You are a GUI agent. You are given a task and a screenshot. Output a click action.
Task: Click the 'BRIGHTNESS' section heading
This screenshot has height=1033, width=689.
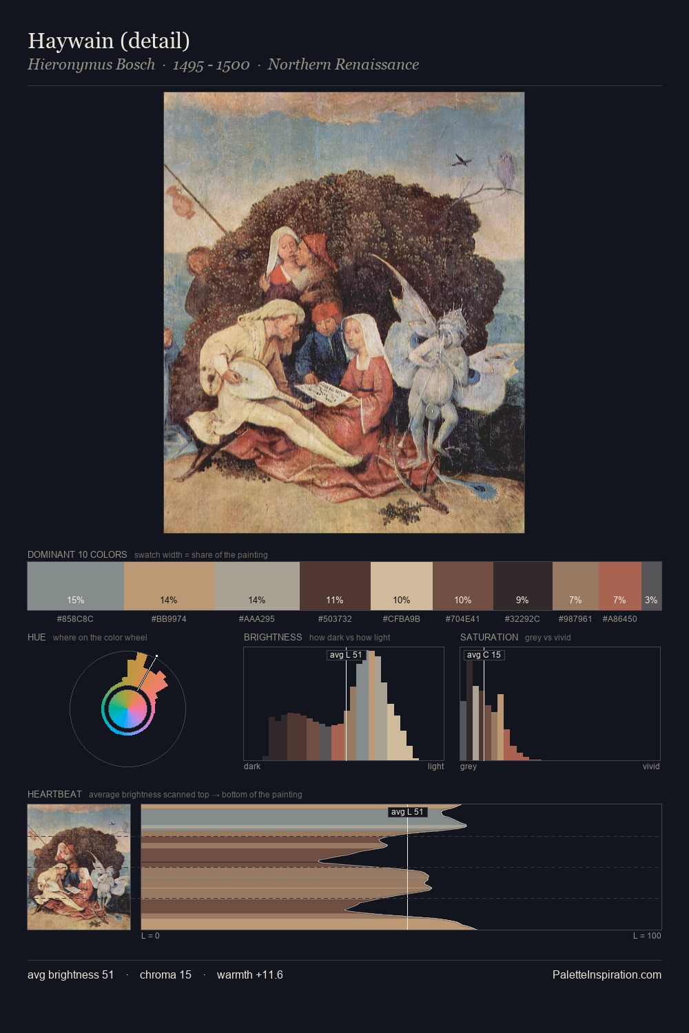pos(273,637)
